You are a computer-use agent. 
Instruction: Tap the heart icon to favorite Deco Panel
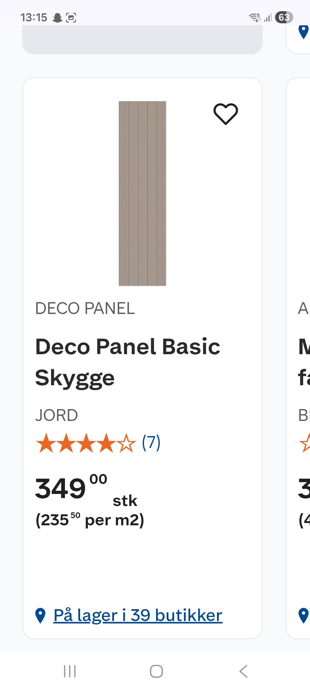pyautogui.click(x=225, y=114)
